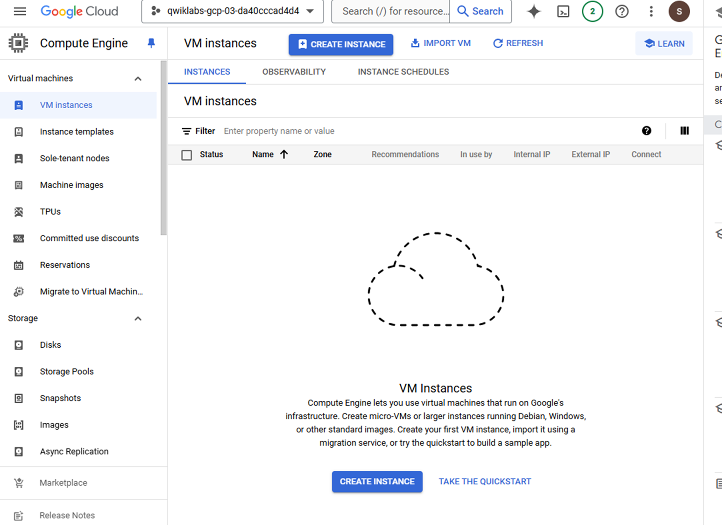Open Marketplace in the sidebar
This screenshot has width=722, height=525.
(64, 483)
